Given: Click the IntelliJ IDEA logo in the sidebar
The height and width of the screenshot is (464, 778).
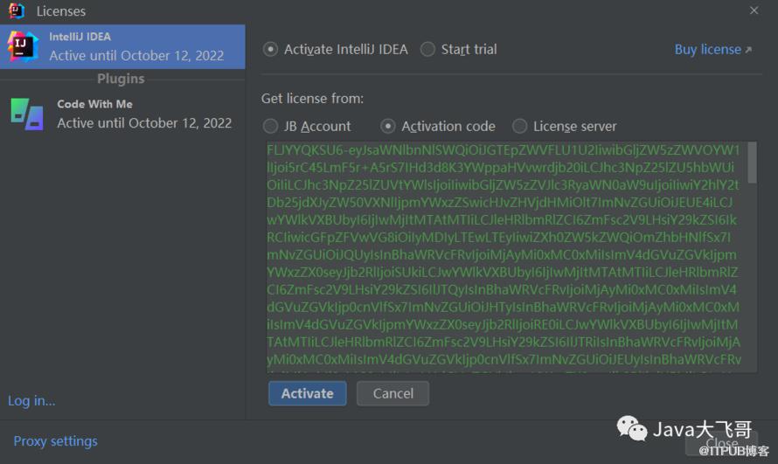Looking at the screenshot, I should [23, 46].
